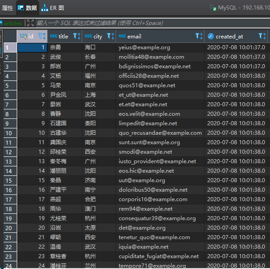Screen dimensions: 270x269
Task: Click the filter icon in city column
Action: (109, 36)
